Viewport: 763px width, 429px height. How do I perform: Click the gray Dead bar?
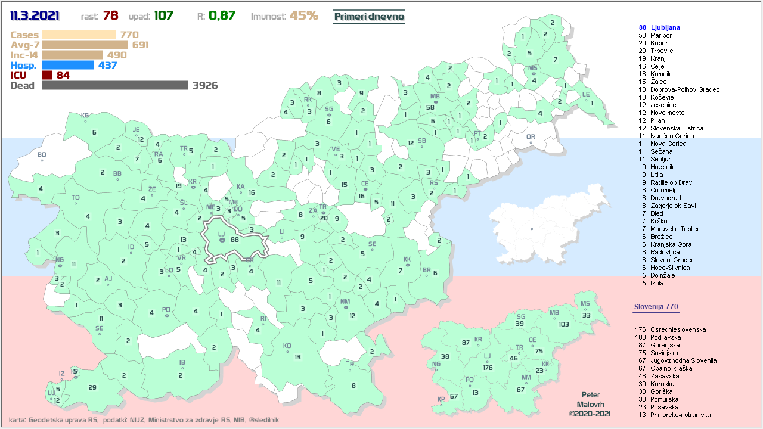click(115, 85)
